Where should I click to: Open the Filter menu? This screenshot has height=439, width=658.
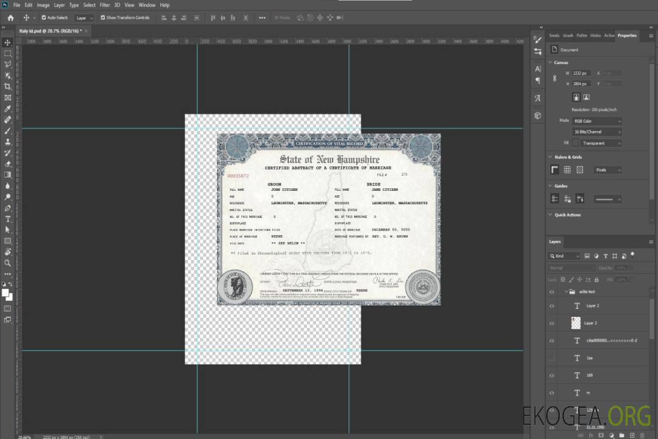click(105, 5)
